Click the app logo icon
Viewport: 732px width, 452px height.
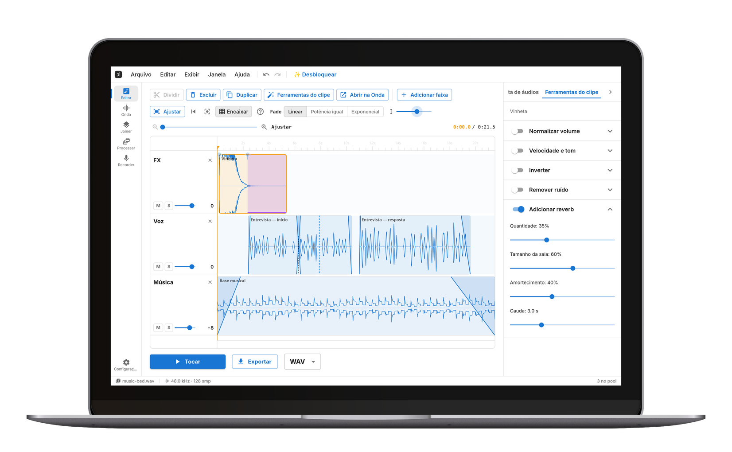point(118,74)
